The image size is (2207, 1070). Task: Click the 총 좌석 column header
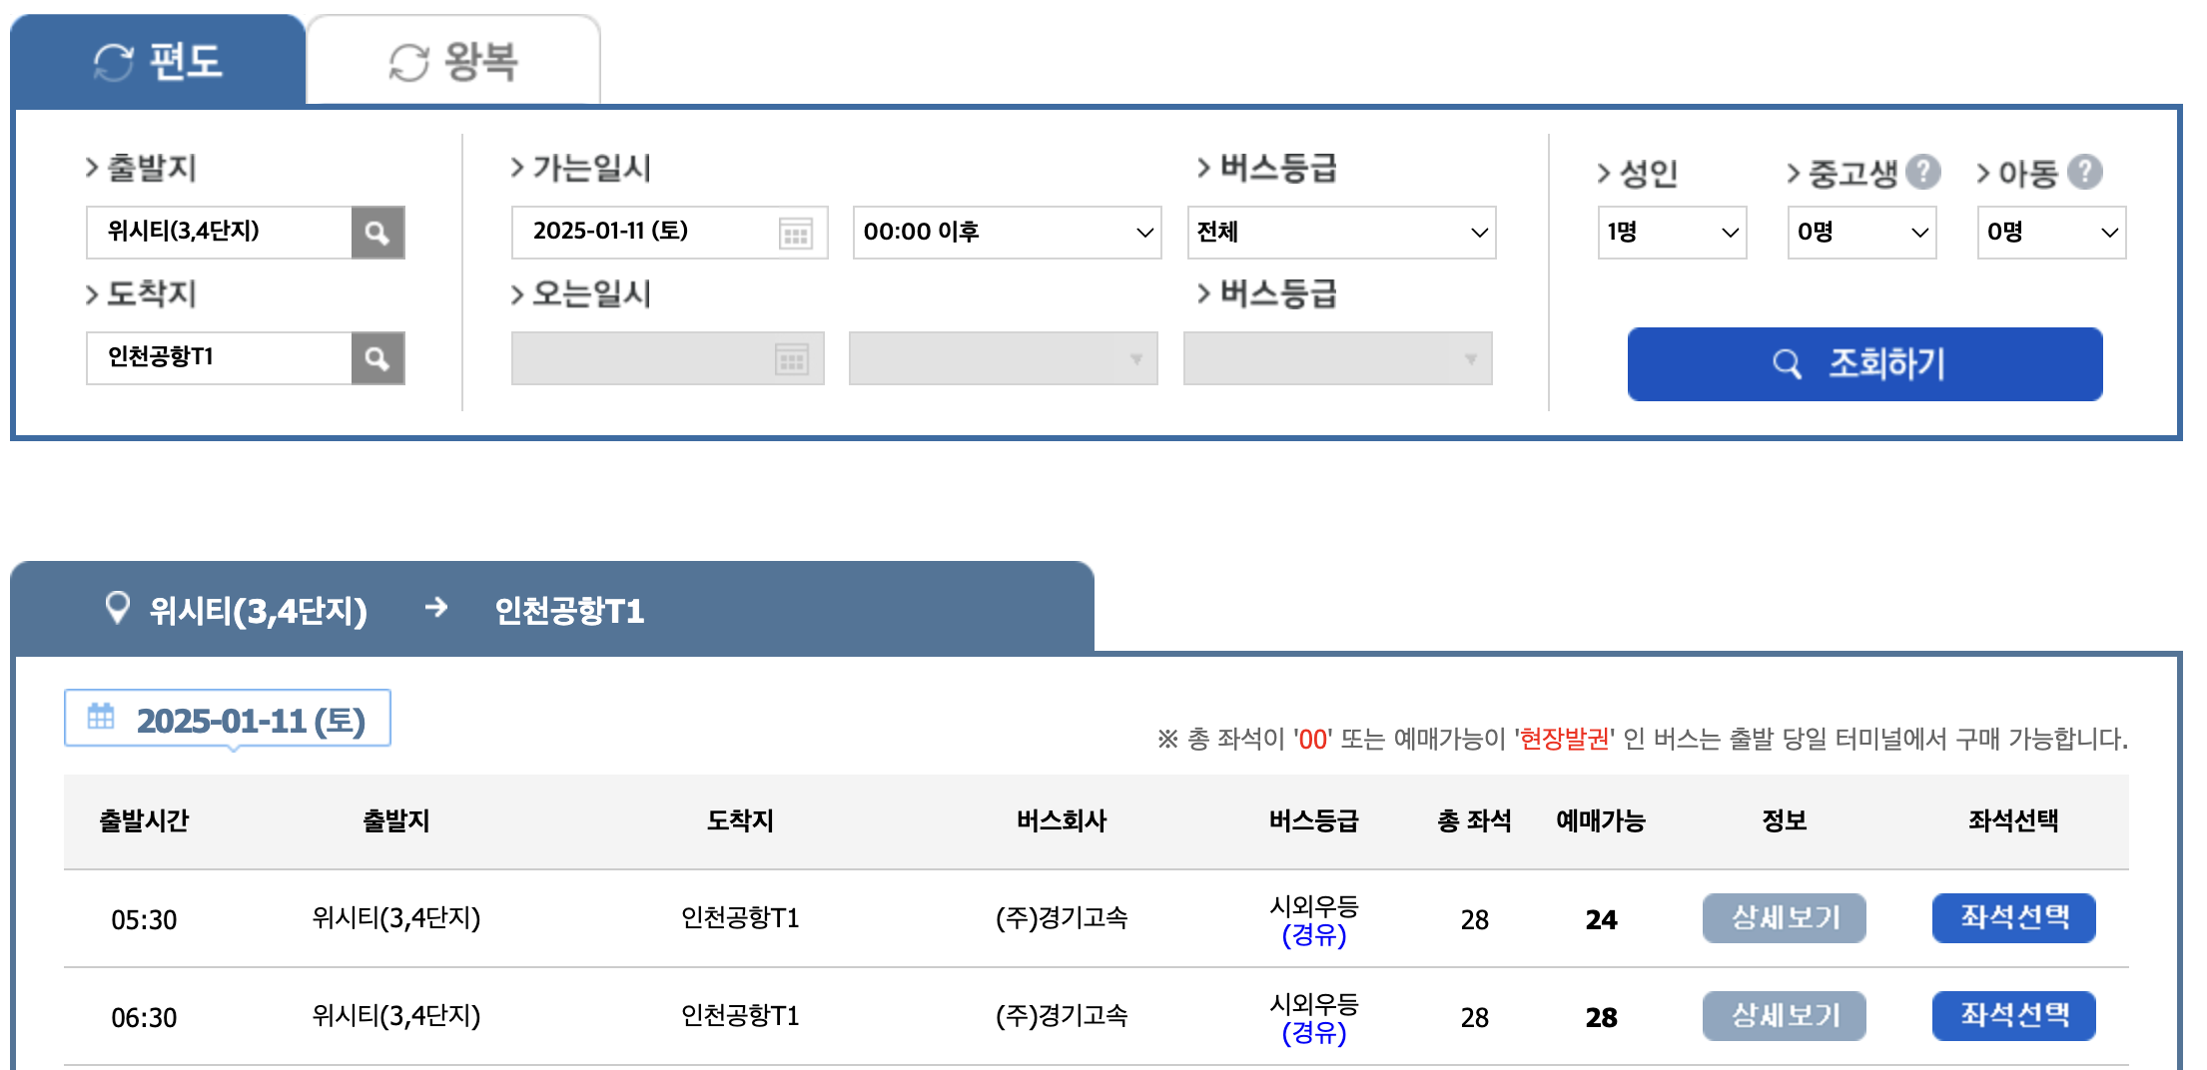(x=1474, y=821)
